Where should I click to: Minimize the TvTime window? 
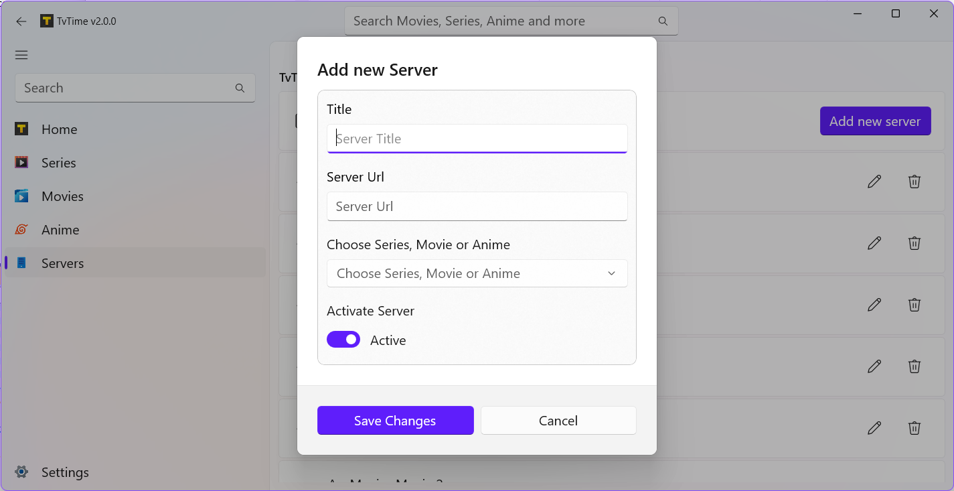[858, 13]
